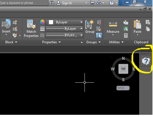Viewport: 153px width, 117px height.
Task: Click the TOP face of ViewCube
Action: (x=123, y=69)
